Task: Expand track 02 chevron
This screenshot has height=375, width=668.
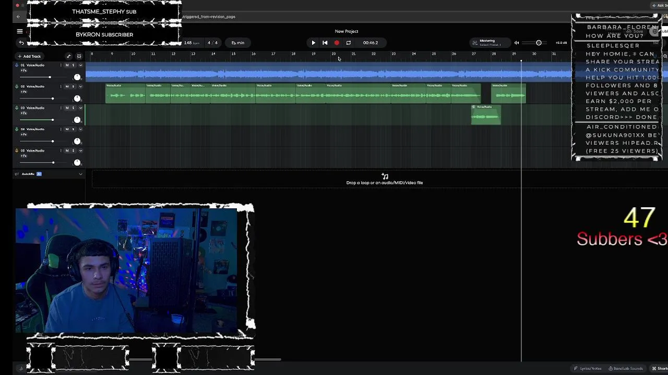Action: coord(80,86)
